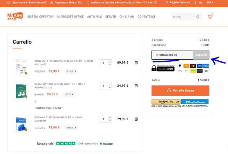Open the ITA language selector

click(201, 2)
